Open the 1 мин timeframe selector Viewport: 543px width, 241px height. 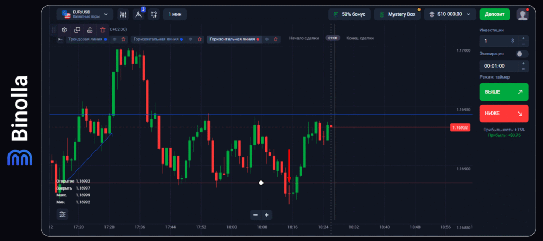(x=174, y=14)
